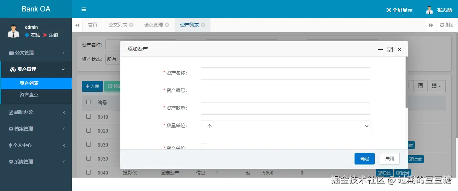
Task: Click the dialog's vertical scrollbar
Action: (406, 82)
